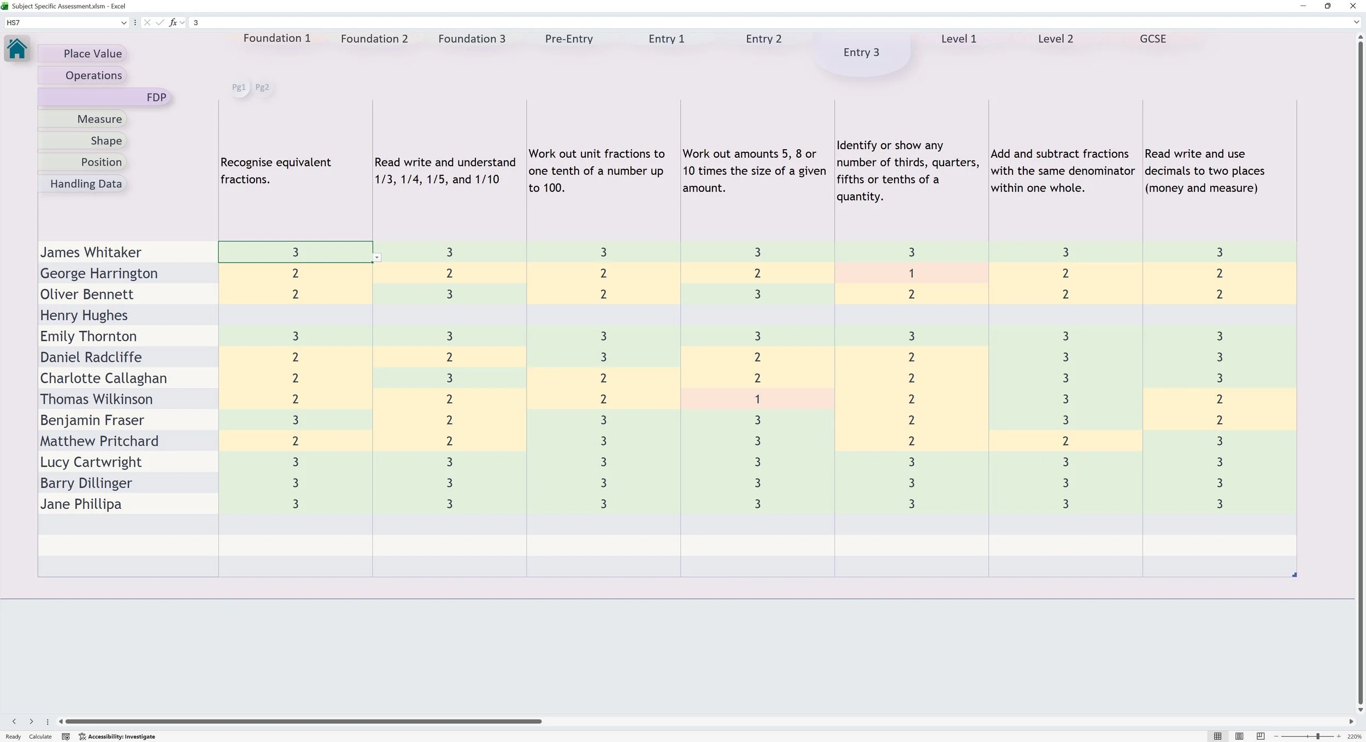Click the horizontal scrollbar thumb
Viewport: 1366px width, 742px height.
(x=303, y=721)
